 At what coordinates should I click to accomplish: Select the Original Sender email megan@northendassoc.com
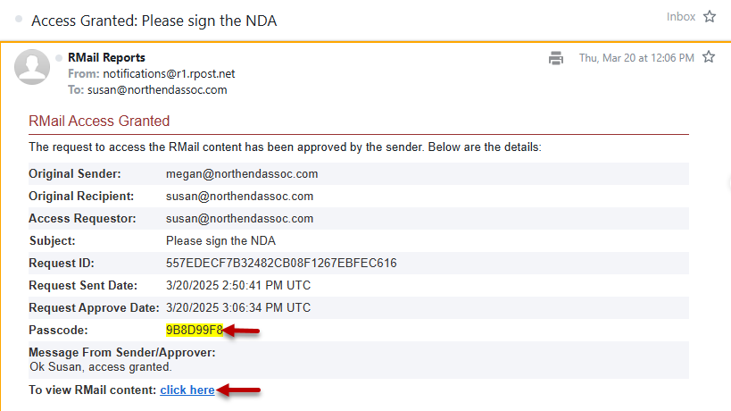242,174
